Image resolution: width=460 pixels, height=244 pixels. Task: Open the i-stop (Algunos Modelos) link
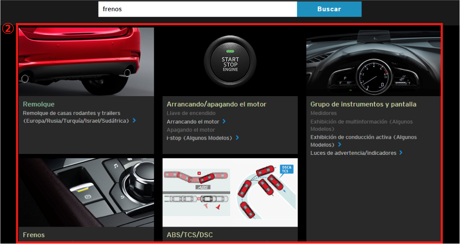click(200, 138)
